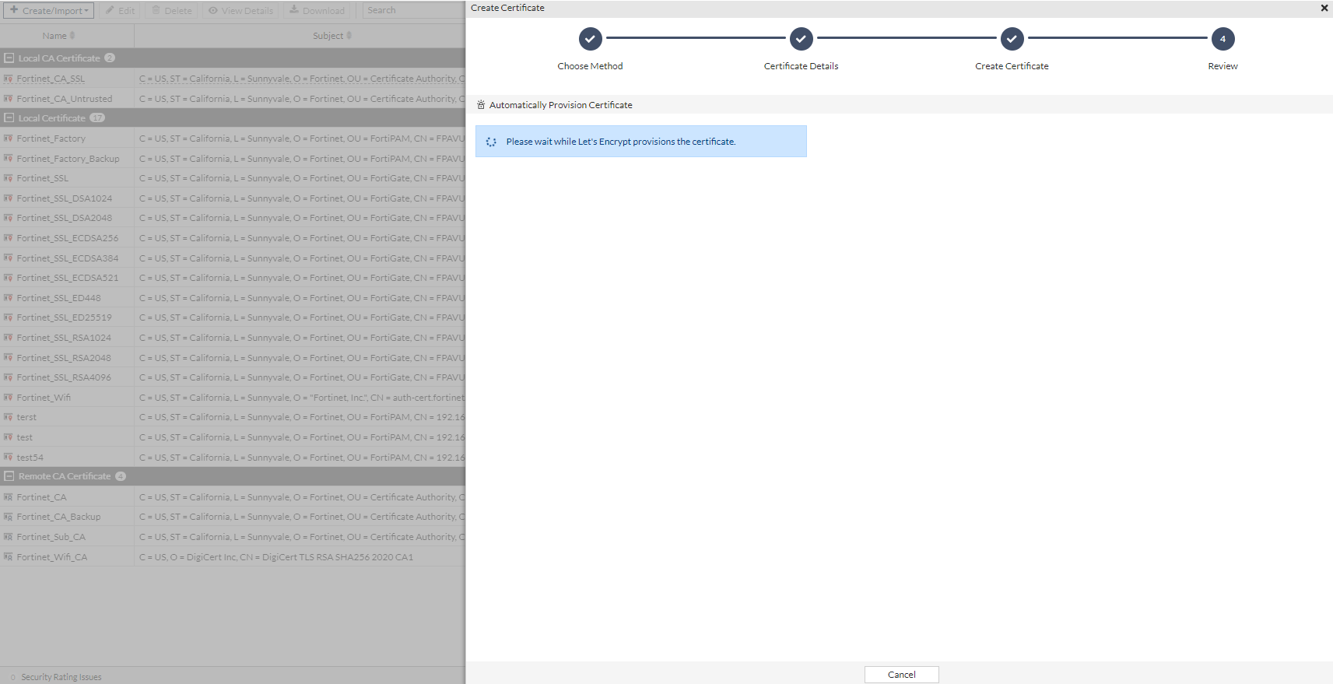The image size is (1333, 684).
Task: Click the Fortinet_SSL_ED448 certificate icon
Action: [9, 298]
